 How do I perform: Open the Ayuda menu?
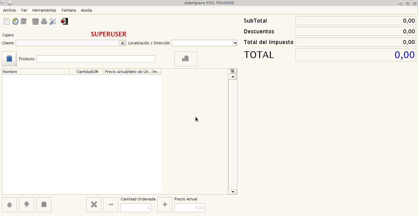click(x=86, y=10)
